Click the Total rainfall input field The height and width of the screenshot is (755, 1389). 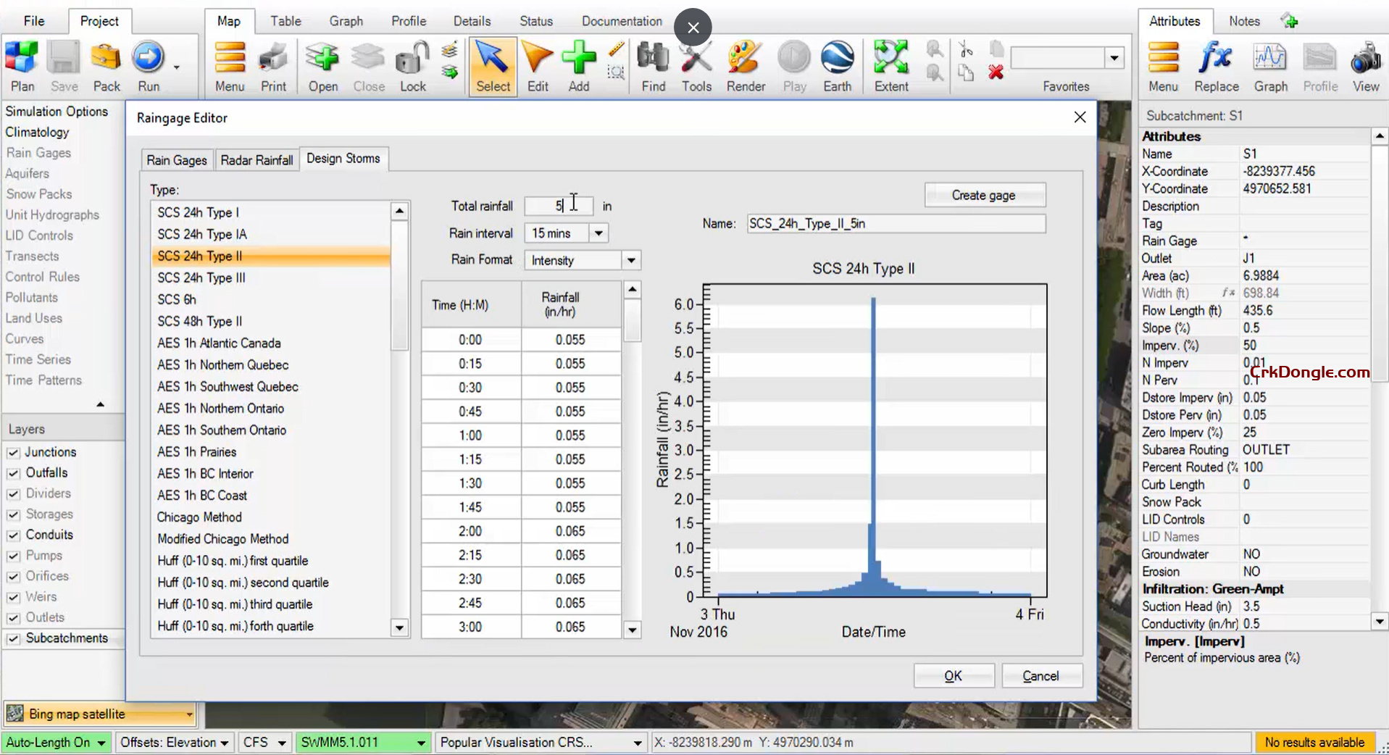558,206
